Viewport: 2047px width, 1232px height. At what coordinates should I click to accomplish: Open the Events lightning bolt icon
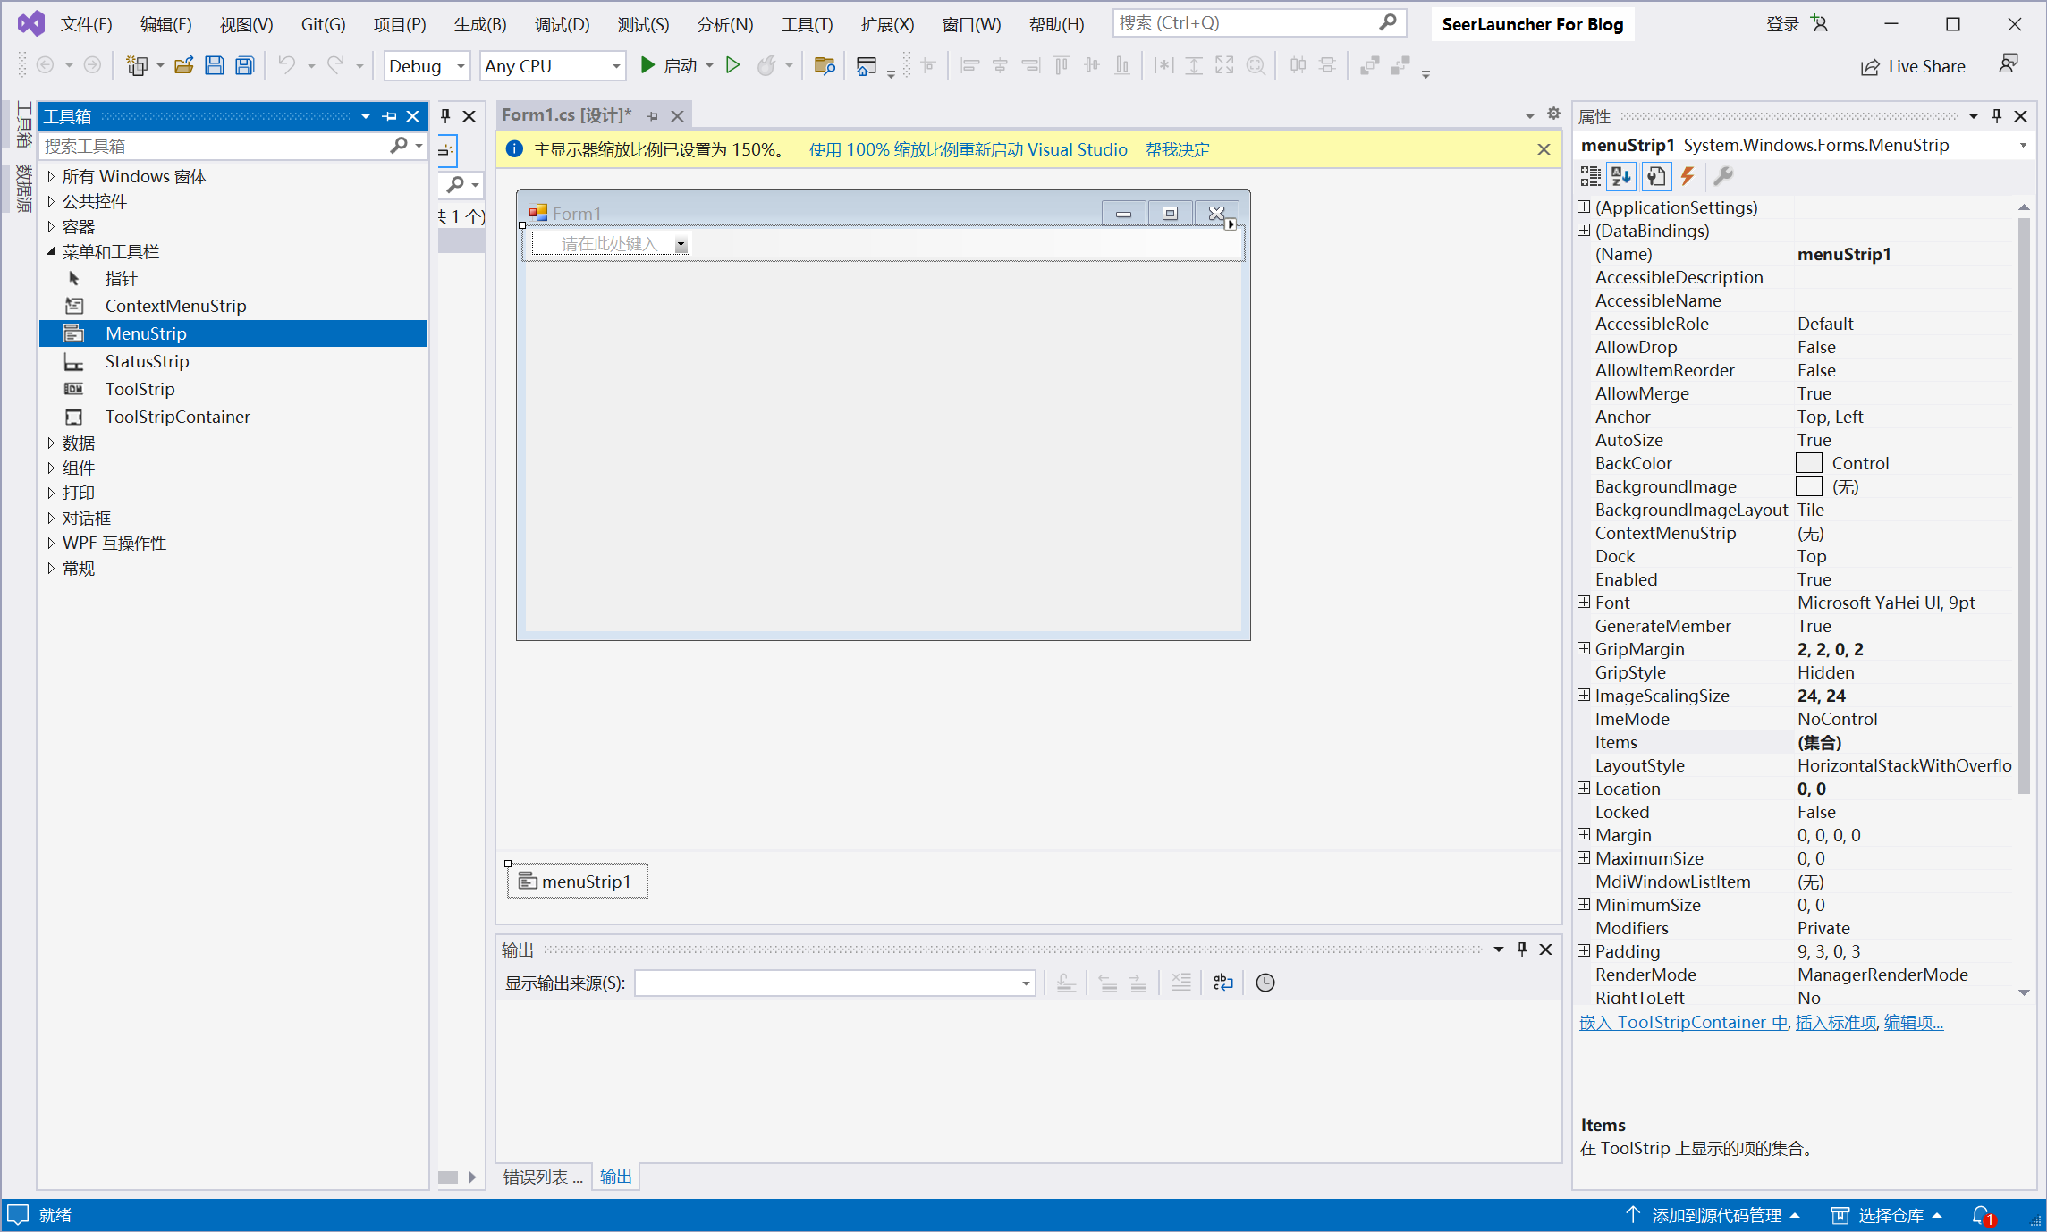(x=1688, y=176)
